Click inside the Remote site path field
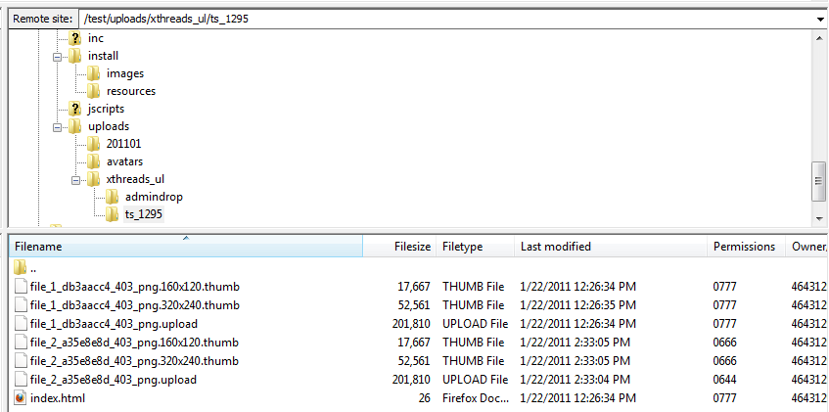 pyautogui.click(x=440, y=19)
